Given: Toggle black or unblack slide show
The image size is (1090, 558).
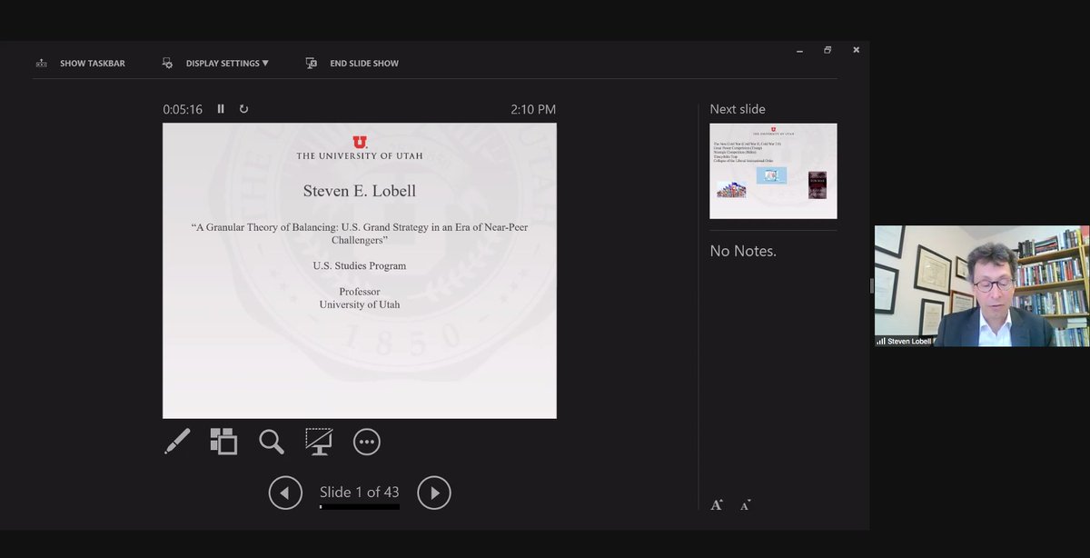Looking at the screenshot, I should click(x=319, y=442).
